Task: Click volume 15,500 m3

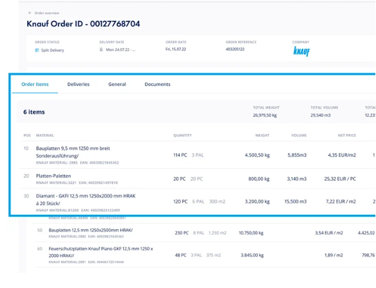Action: [x=296, y=201]
